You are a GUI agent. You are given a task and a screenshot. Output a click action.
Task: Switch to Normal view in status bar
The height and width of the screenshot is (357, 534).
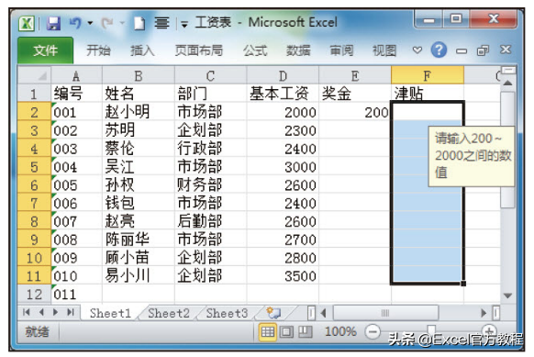tap(268, 331)
